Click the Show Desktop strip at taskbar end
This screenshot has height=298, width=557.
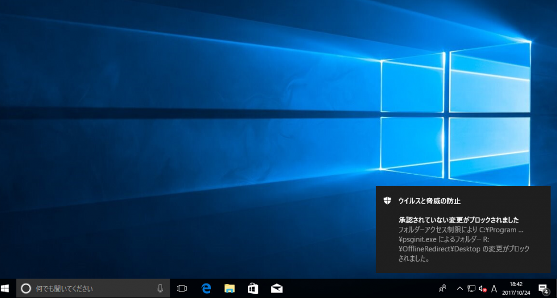[x=555, y=288]
